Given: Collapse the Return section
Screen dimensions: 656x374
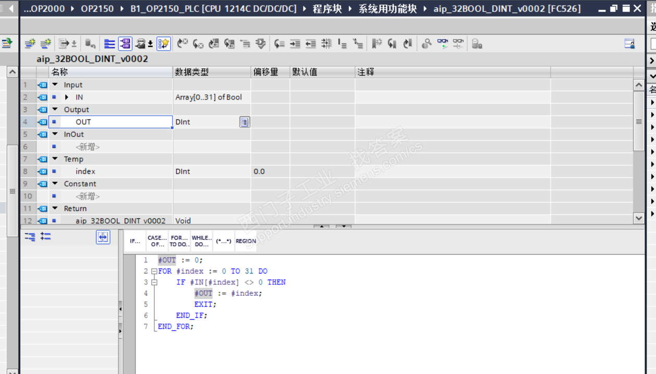Looking at the screenshot, I should (55, 208).
